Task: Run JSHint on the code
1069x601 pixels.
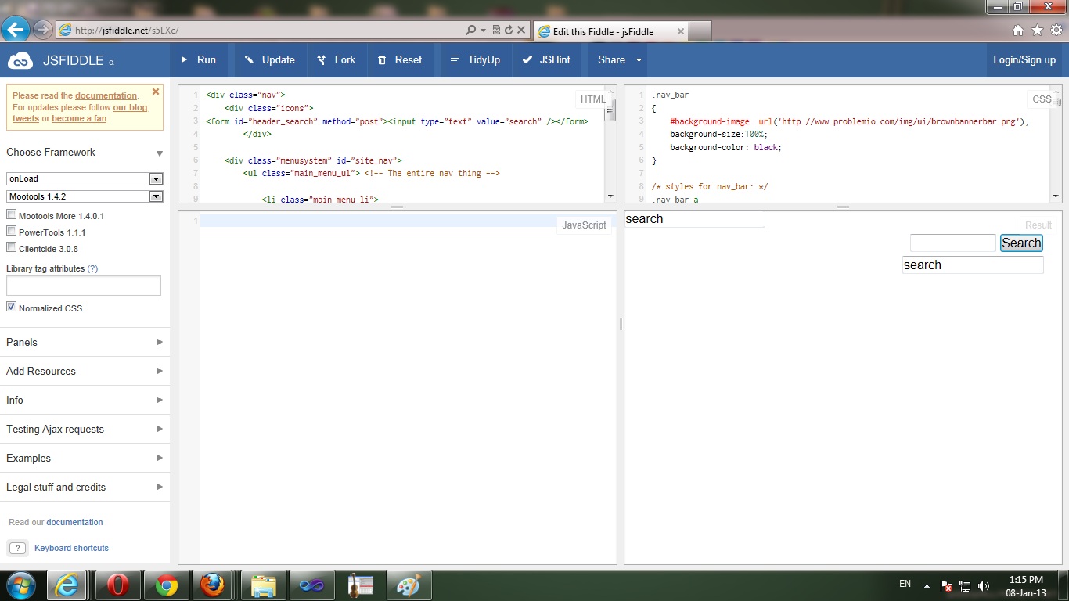Action: click(546, 59)
